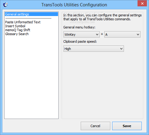Open the WinKey modifier dropdown
The image size is (149, 135).
pos(82,35)
